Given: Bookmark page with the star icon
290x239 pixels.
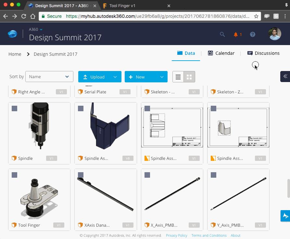Looking at the screenshot, I should pyautogui.click(x=256, y=16).
